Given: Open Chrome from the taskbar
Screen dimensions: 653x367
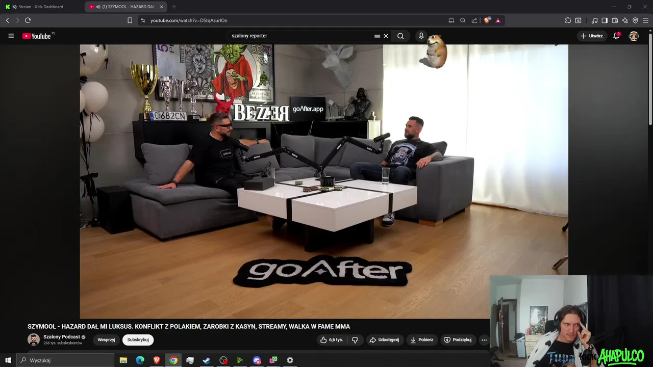Looking at the screenshot, I should pos(173,360).
